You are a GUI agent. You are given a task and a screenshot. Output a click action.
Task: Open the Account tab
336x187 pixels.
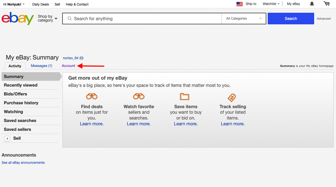coord(68,66)
